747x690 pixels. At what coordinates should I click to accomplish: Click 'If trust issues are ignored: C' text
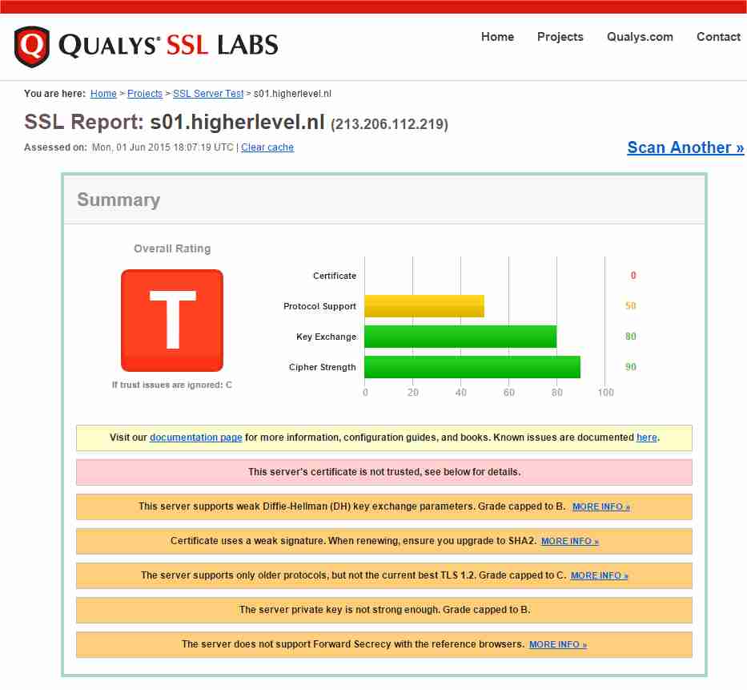[x=172, y=385]
